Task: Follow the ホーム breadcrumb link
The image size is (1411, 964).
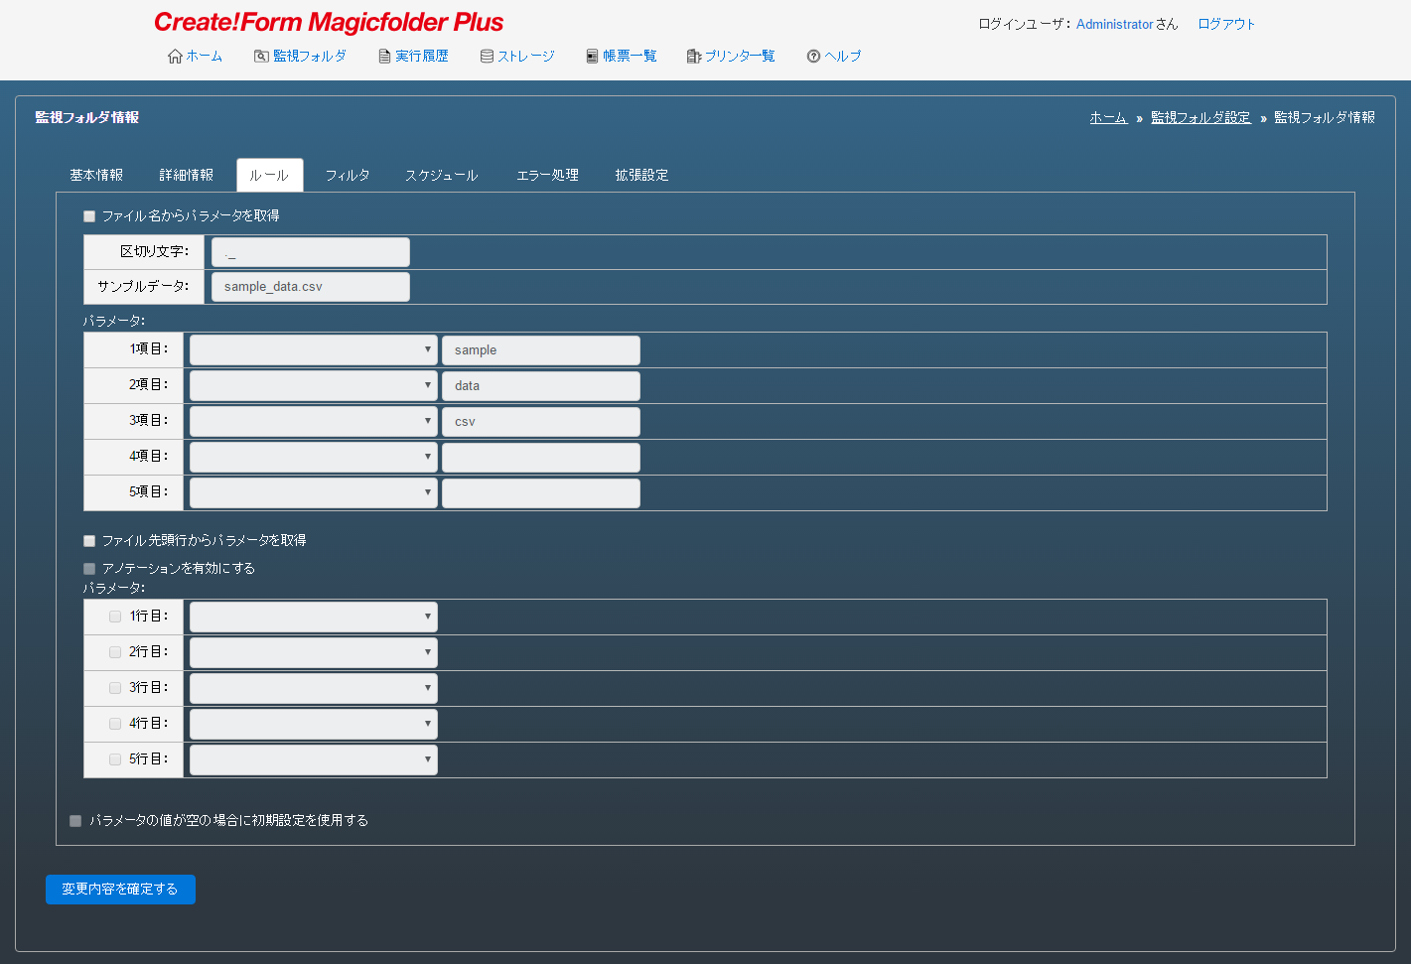Action: coord(1108,117)
